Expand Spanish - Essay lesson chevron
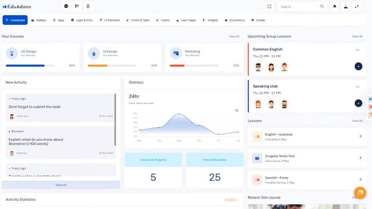Viewport: 372px width, 209px height. [x=360, y=179]
